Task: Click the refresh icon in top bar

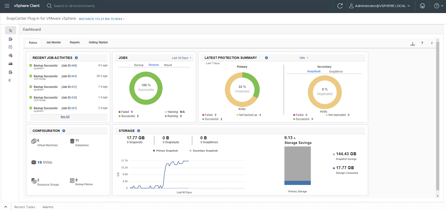Action: coord(340,6)
